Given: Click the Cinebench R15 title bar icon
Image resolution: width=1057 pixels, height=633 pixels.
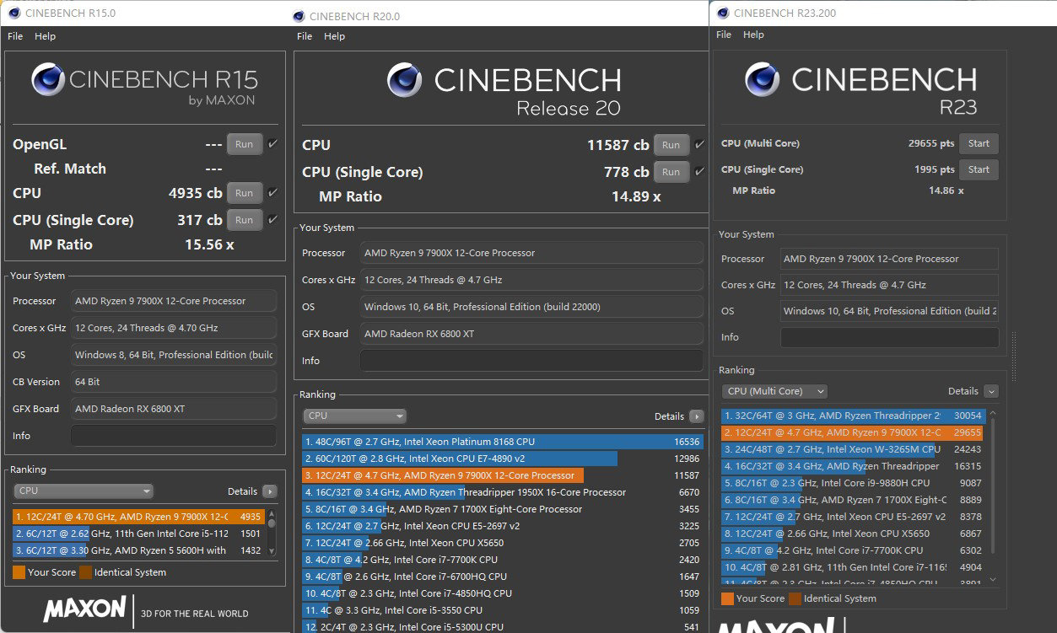Looking at the screenshot, I should click(x=14, y=13).
